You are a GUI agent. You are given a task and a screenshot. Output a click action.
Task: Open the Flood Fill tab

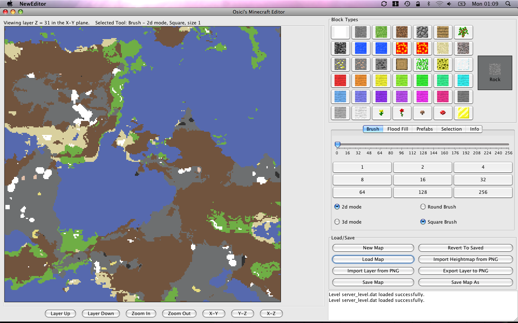397,129
